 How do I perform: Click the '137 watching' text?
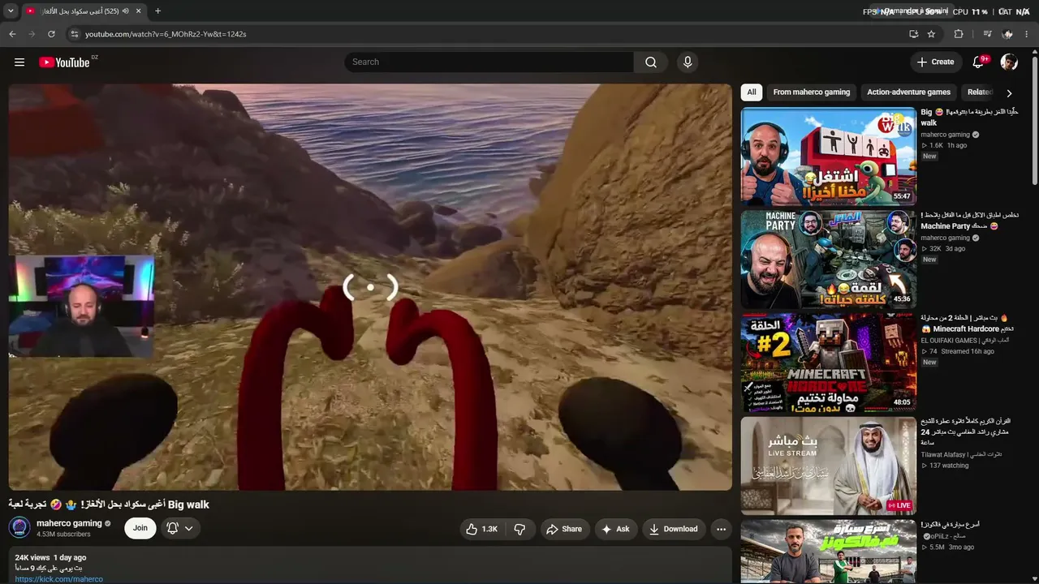949,466
